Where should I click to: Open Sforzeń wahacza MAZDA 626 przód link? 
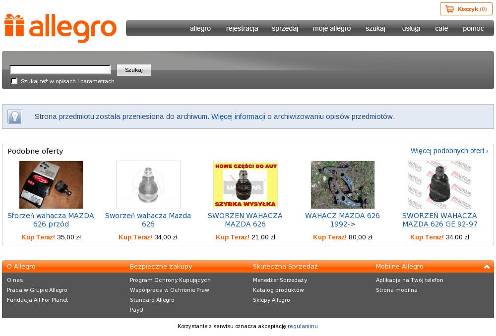pyautogui.click(x=51, y=220)
